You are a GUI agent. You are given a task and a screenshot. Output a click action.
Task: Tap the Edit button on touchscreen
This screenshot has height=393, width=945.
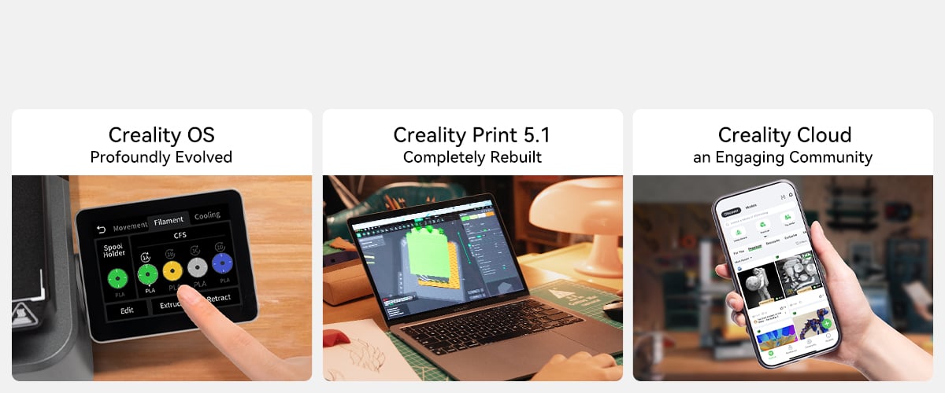tap(126, 310)
